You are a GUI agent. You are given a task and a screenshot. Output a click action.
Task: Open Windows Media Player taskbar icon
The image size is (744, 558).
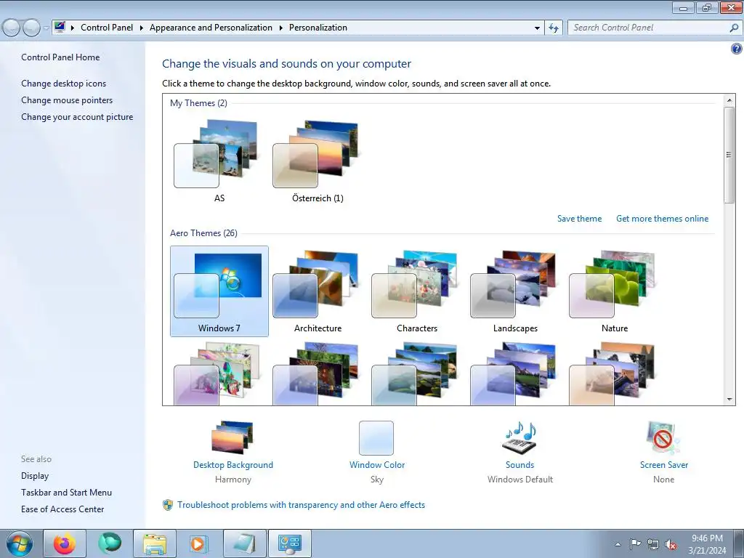(199, 543)
